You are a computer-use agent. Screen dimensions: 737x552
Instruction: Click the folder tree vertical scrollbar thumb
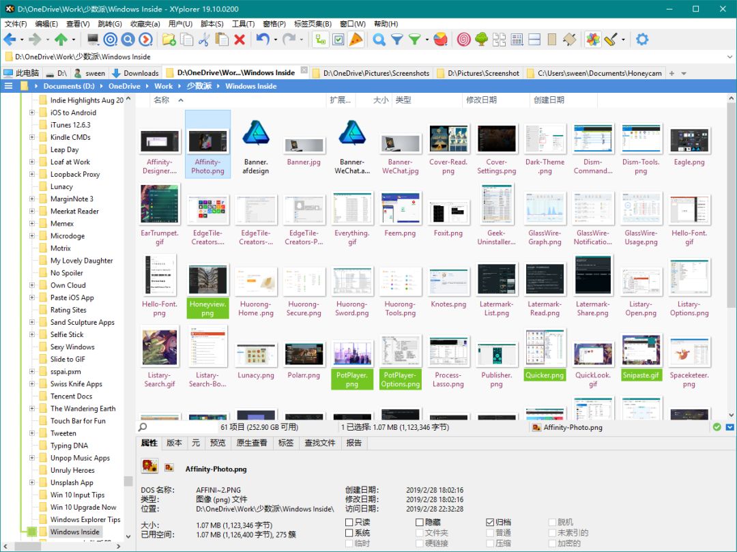(128, 481)
